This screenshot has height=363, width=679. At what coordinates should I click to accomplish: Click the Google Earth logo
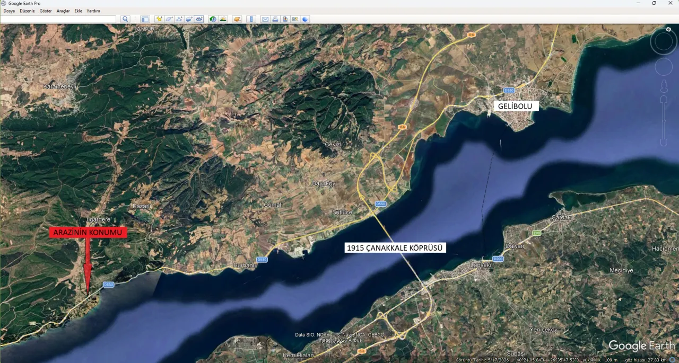642,346
